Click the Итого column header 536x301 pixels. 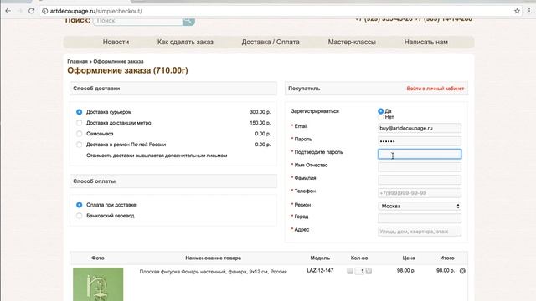point(447,258)
